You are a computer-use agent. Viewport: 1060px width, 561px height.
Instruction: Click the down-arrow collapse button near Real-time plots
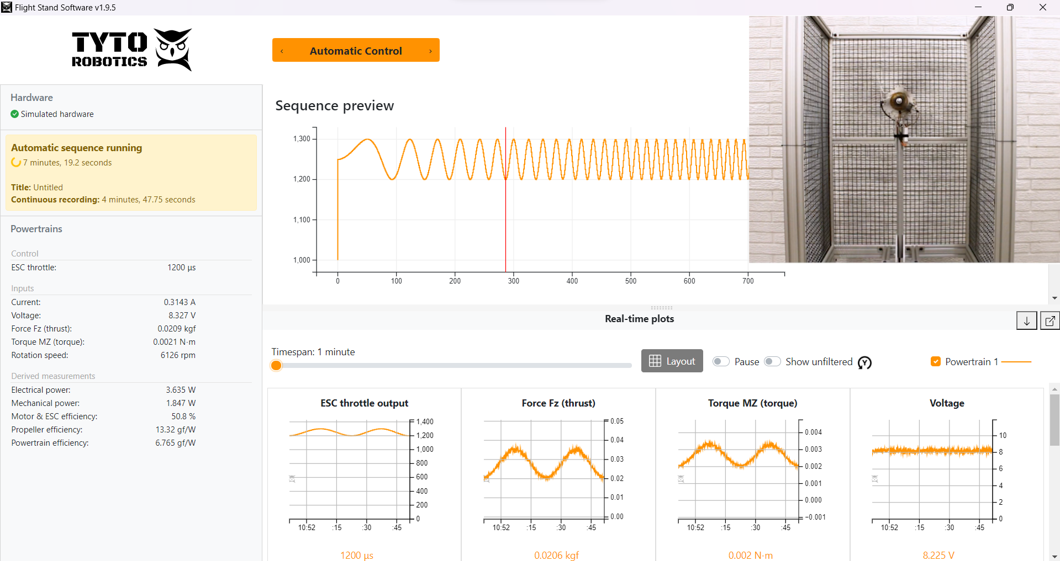[x=1026, y=320]
